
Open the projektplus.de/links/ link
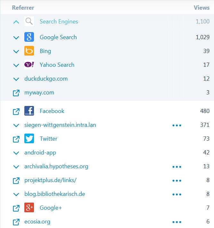tap(50, 180)
